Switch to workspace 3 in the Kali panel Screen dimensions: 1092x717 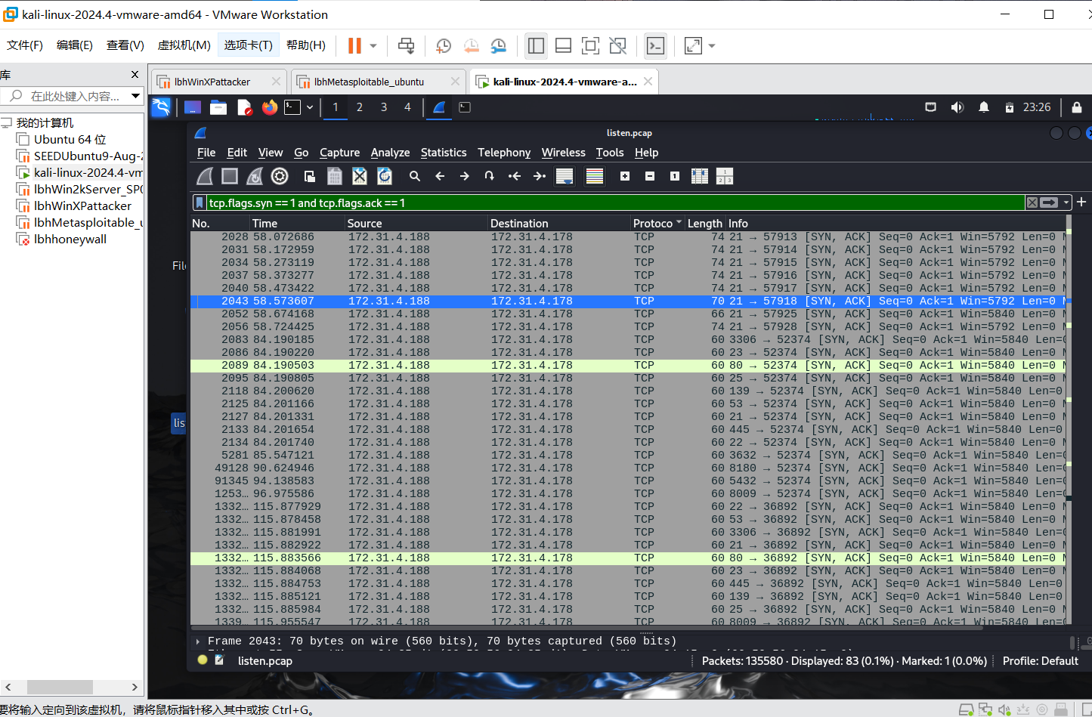point(384,107)
